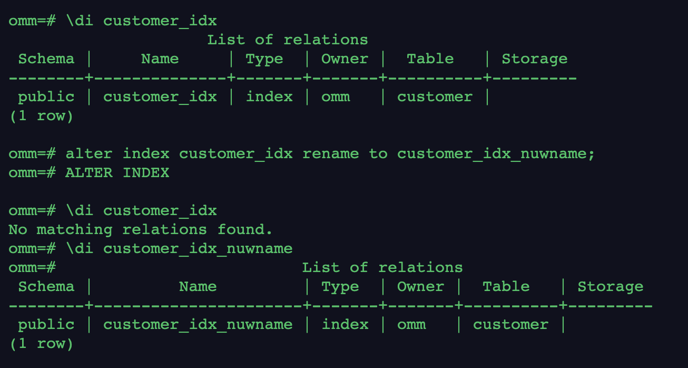Click 'customer_idx' name in first table row
This screenshot has width=688, height=368.
(160, 97)
